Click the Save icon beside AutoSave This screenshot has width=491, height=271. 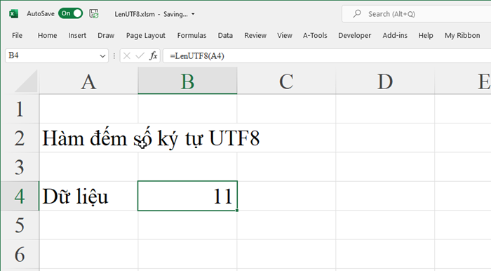tap(94, 14)
